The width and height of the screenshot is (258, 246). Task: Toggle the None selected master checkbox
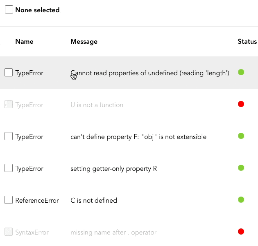9,10
